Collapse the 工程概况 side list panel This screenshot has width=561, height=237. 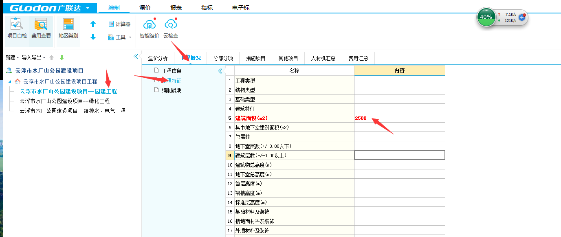point(220,71)
